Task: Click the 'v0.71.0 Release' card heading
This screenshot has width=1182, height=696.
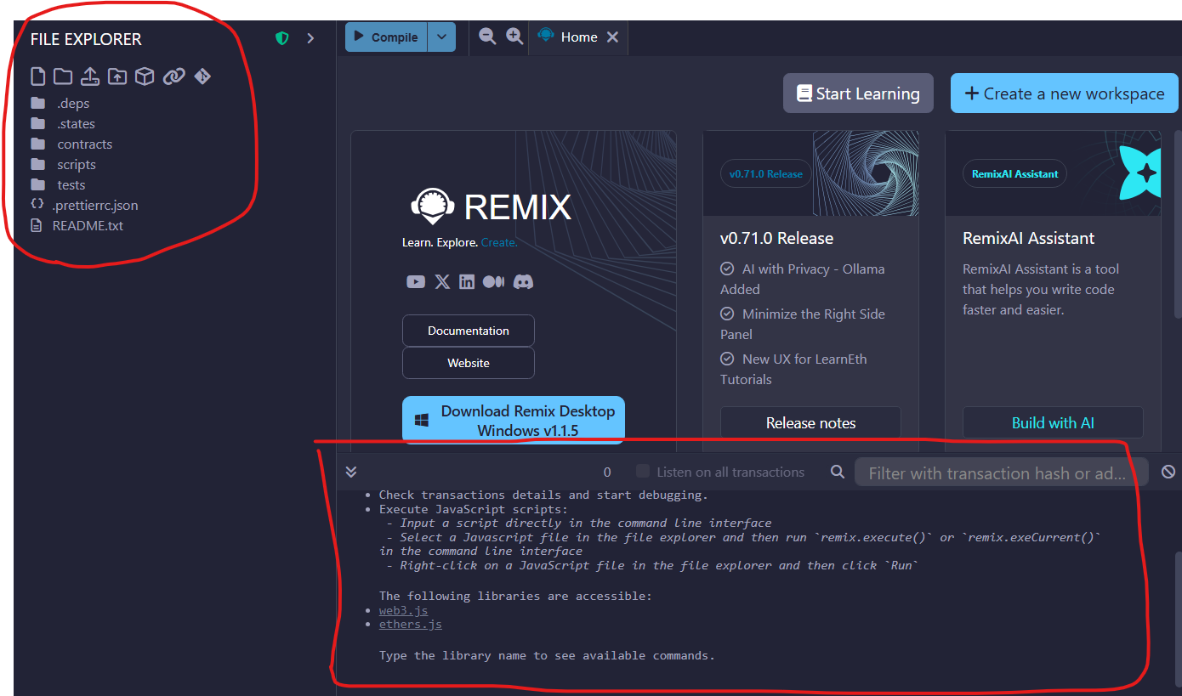Action: 776,238
